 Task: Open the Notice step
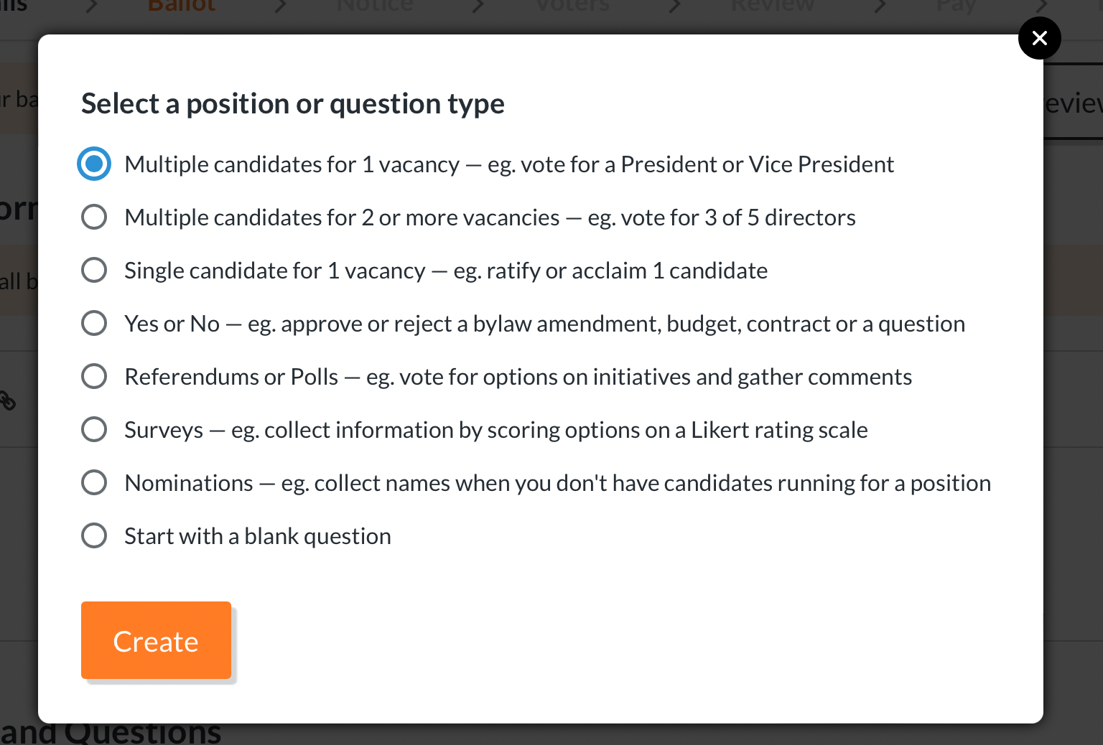click(374, 6)
